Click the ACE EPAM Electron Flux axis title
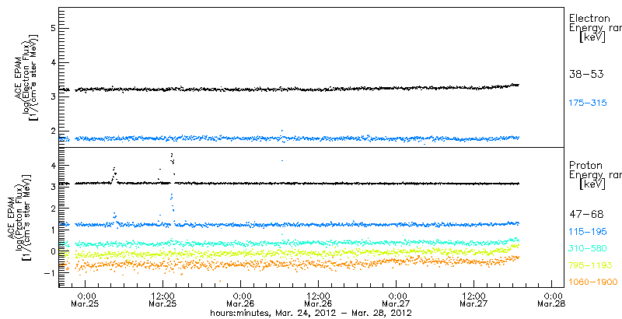This screenshot has height=319, width=622. point(26,77)
